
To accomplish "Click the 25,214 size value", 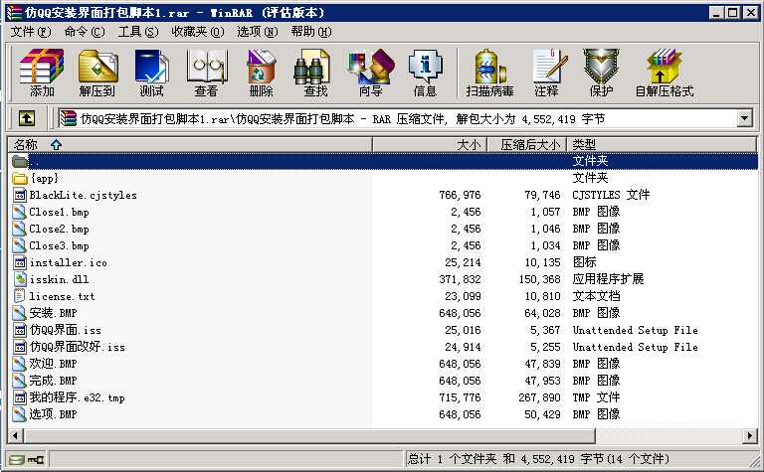I will [x=463, y=262].
